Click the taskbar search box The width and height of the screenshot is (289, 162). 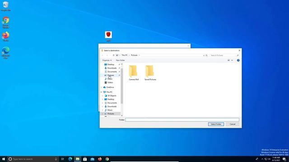pyautogui.click(x=33, y=159)
